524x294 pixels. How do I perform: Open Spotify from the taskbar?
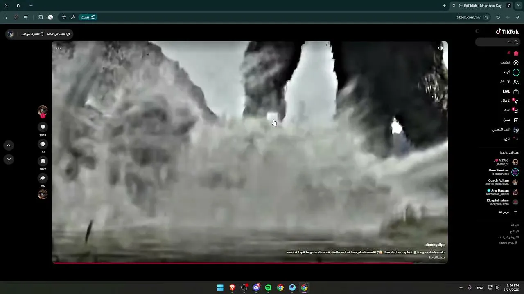268,287
